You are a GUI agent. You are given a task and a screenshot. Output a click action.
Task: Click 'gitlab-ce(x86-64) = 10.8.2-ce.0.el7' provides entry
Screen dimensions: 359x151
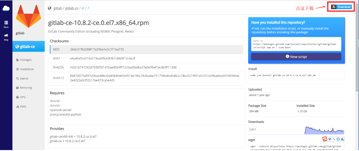73,137
